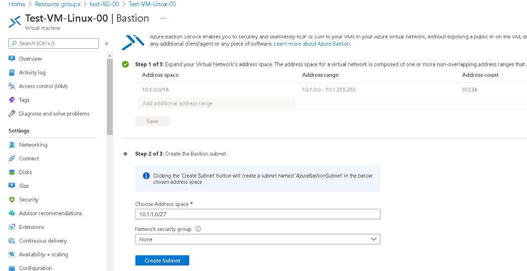Click the Disks stack icon

tap(12, 172)
